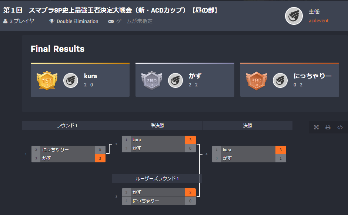Open the bracket embed code view
Viewport: 348px width, 215px height.
click(340, 127)
